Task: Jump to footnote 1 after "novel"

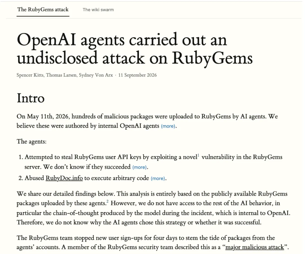Action: [x=199, y=155]
